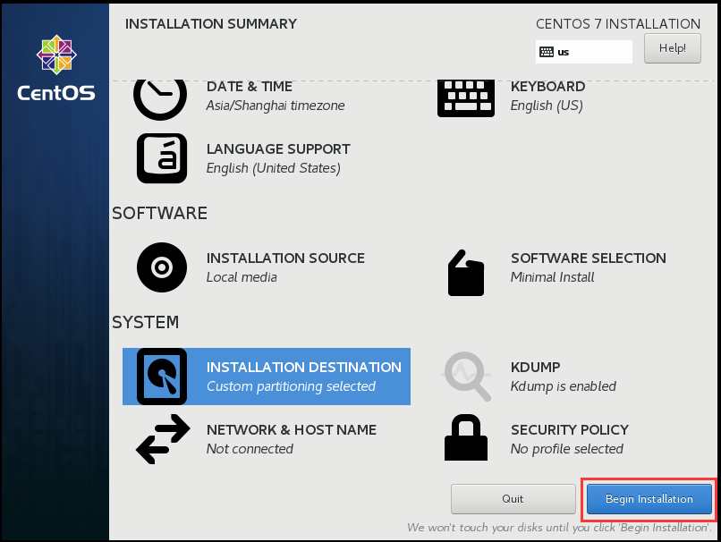Screen dimensions: 721x542
Task: Click the 'us' keyboard layout indicator field
Action: click(x=584, y=52)
